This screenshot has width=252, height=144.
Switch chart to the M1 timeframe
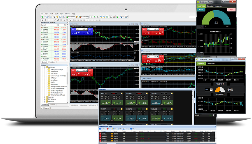[75, 20]
